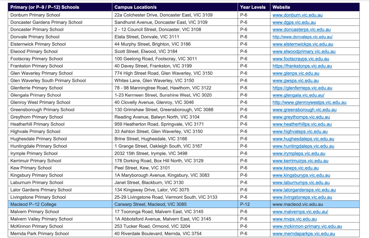Open www.irympleps.vic.edu.au link
Image resolution: width=369 pixels, height=238 pixels.
[299, 153]
